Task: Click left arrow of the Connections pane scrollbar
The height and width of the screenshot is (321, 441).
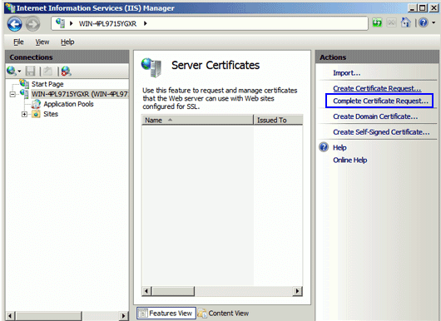Action: 10,316
